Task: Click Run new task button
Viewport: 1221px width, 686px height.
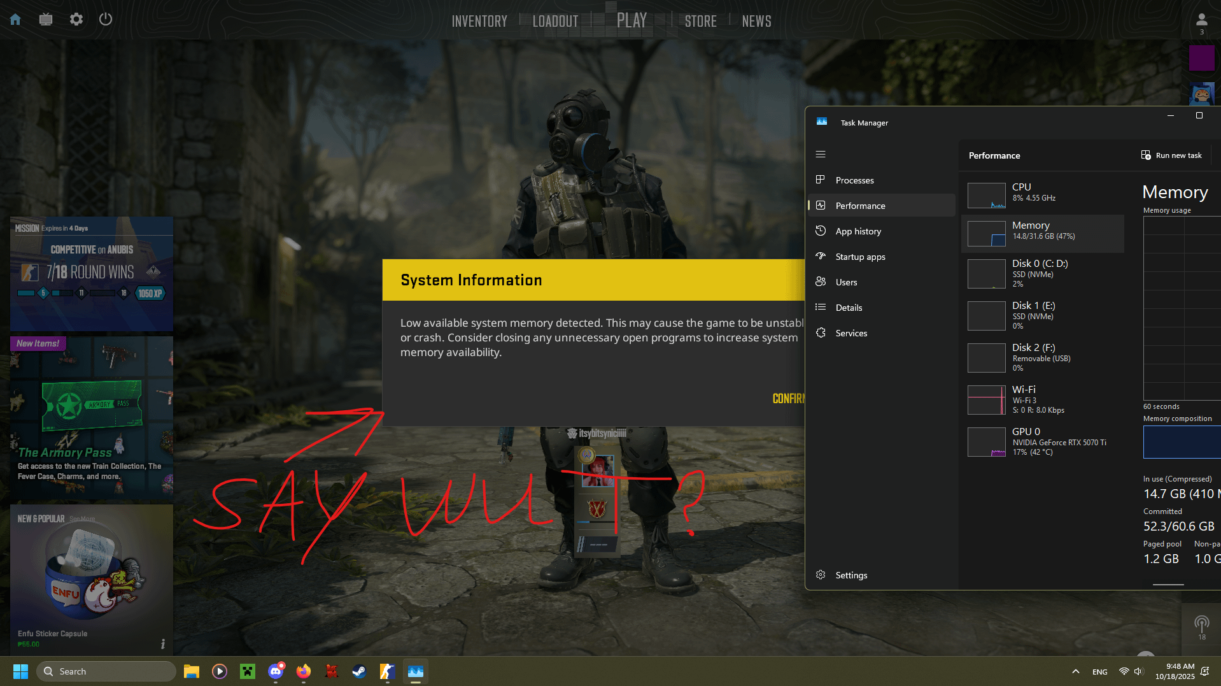Action: tap(1171, 155)
